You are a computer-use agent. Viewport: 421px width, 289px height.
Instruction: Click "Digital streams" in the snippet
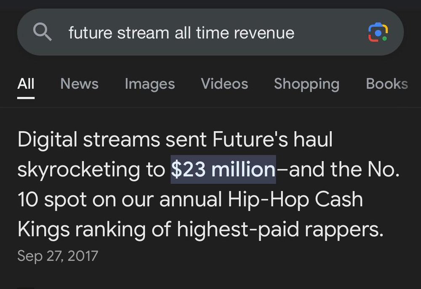click(88, 140)
